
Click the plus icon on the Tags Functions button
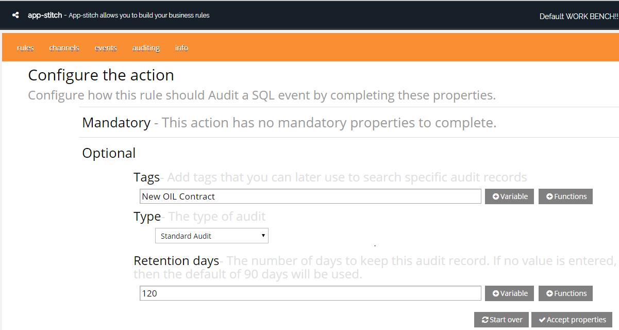[549, 196]
